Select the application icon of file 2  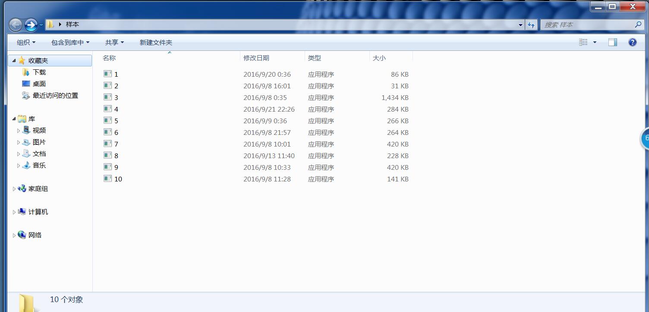click(x=108, y=85)
